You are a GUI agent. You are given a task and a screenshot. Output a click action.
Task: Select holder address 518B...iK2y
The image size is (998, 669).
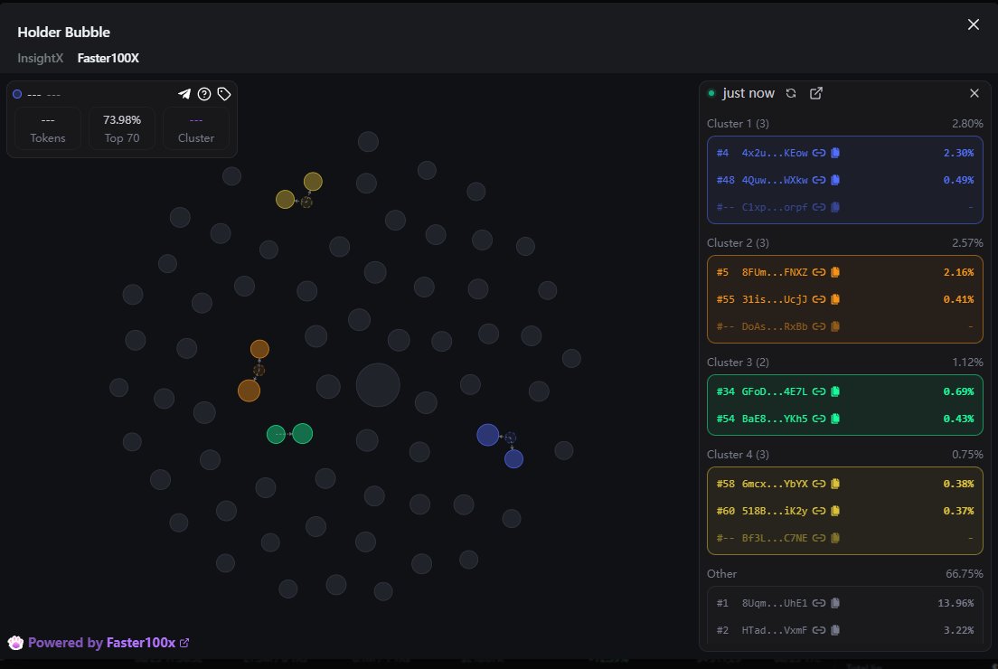point(775,511)
